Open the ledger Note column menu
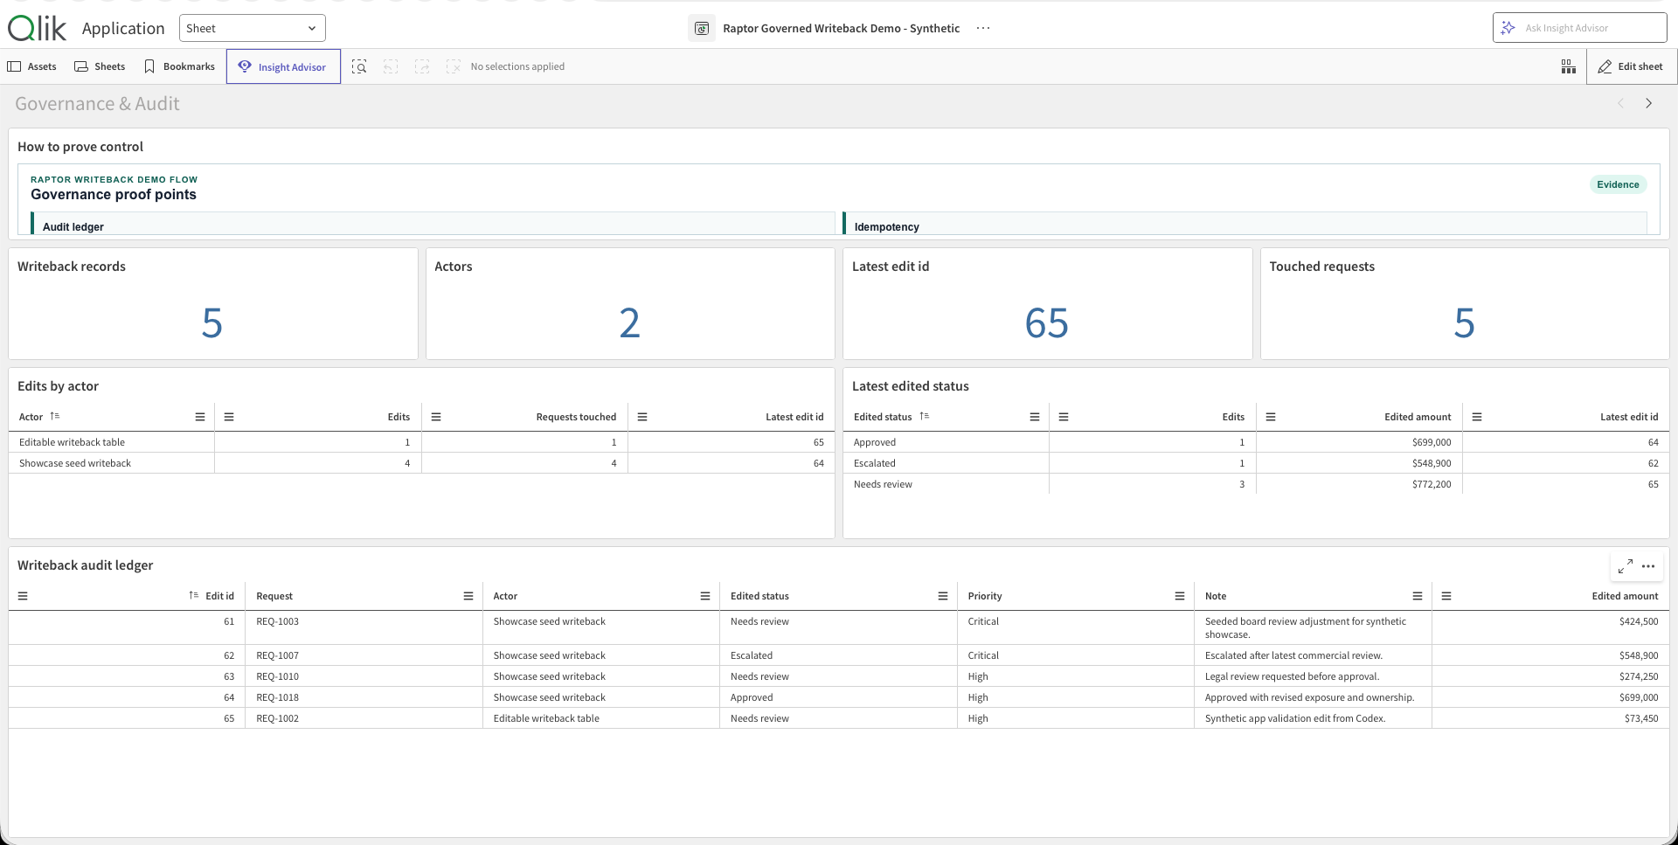 click(x=1418, y=596)
